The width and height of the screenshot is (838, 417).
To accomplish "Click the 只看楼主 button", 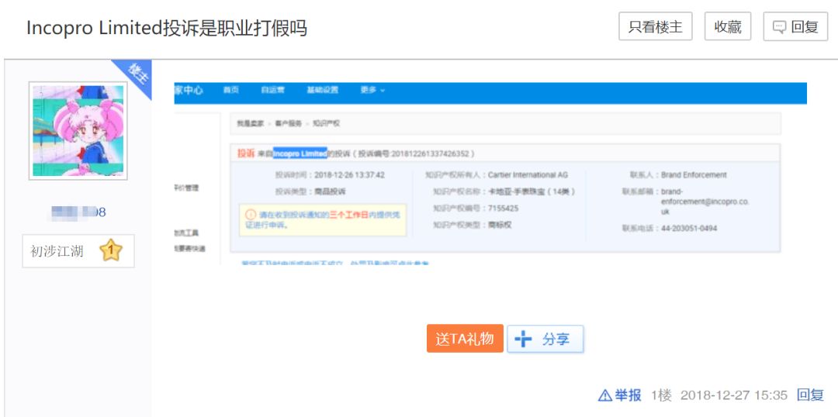I will pyautogui.click(x=655, y=26).
